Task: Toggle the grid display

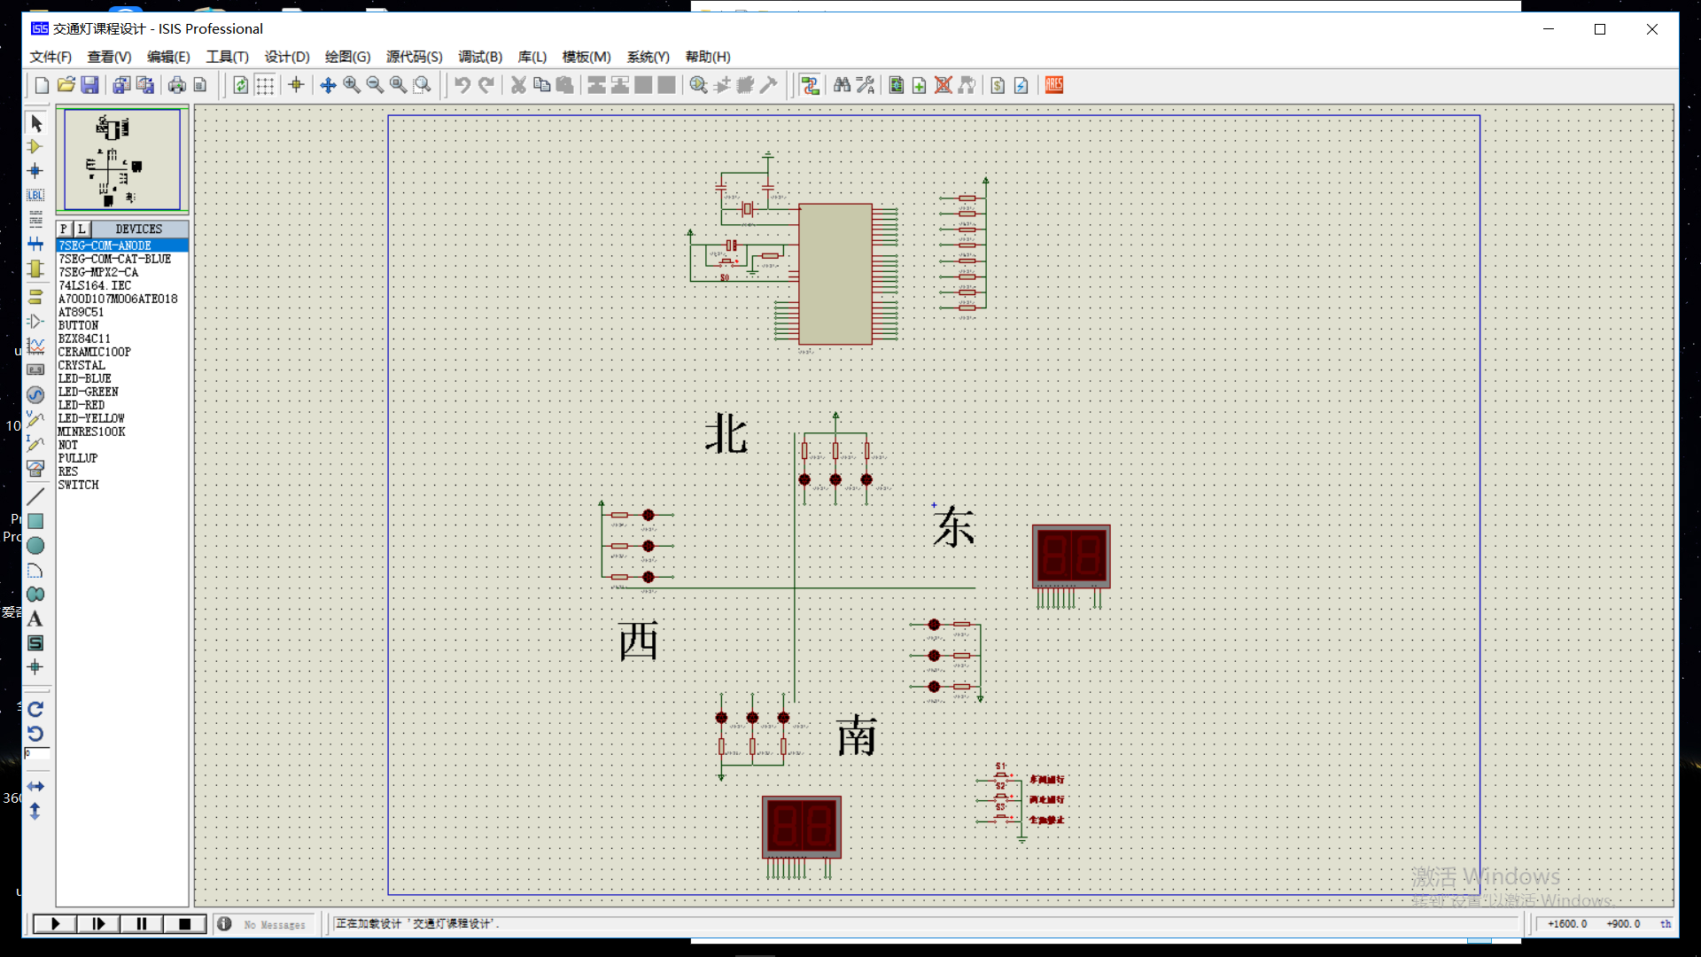Action: pyautogui.click(x=265, y=85)
